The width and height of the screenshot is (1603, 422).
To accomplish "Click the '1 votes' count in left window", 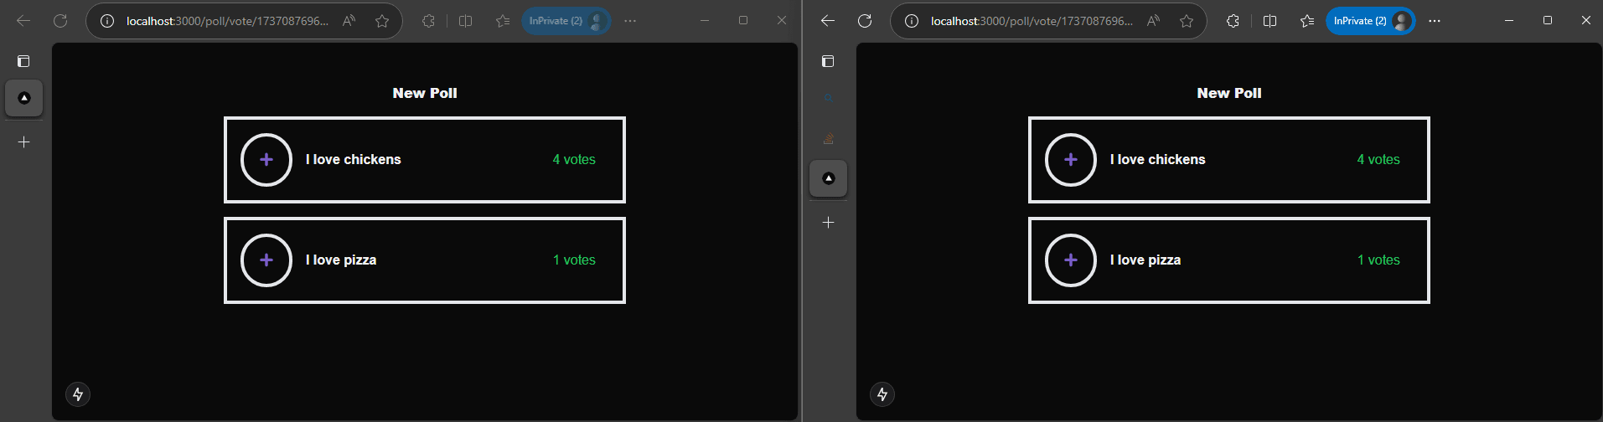I will (x=574, y=260).
